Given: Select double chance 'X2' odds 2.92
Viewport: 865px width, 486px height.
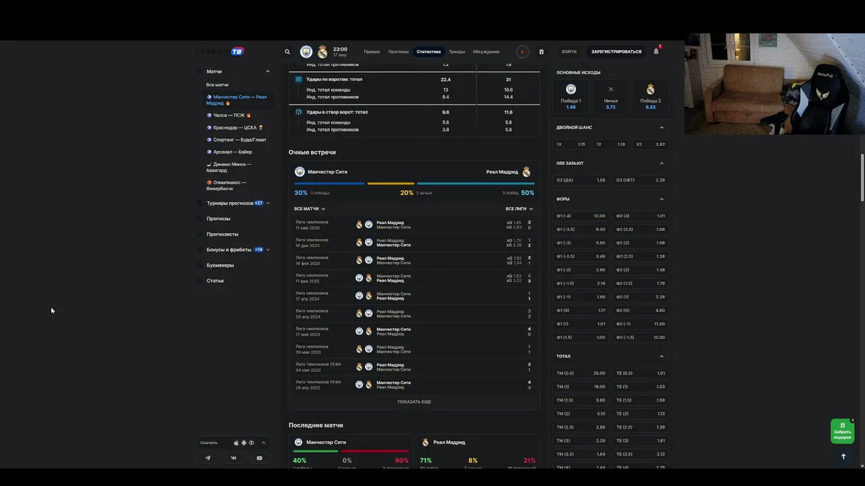Looking at the screenshot, I should (x=651, y=144).
